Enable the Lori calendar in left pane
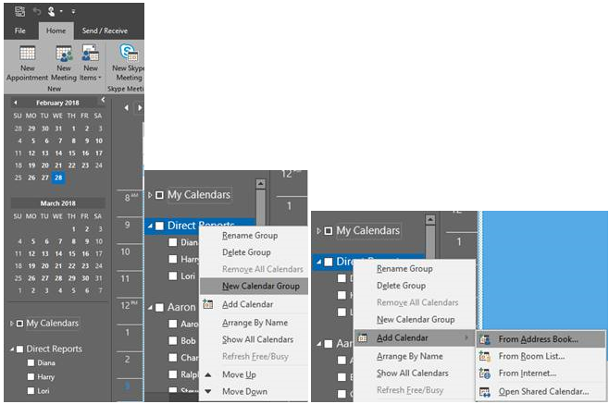609x404 pixels. 31,393
